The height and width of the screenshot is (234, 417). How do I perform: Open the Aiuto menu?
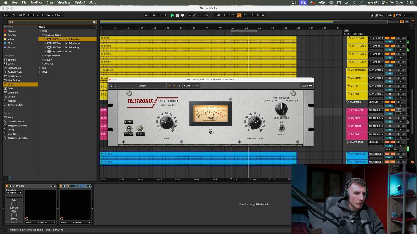click(93, 2)
